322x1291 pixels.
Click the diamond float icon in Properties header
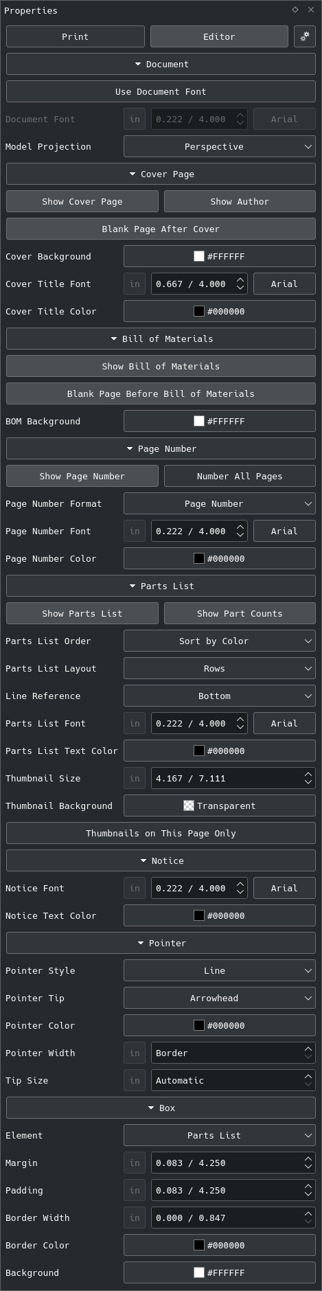coord(295,10)
